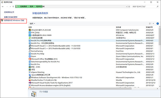Image resolution: width=161 pixels, height=98 pixels.
Task: Click publisher Zoom Video Communications, Inc.
Action: coord(130,56)
